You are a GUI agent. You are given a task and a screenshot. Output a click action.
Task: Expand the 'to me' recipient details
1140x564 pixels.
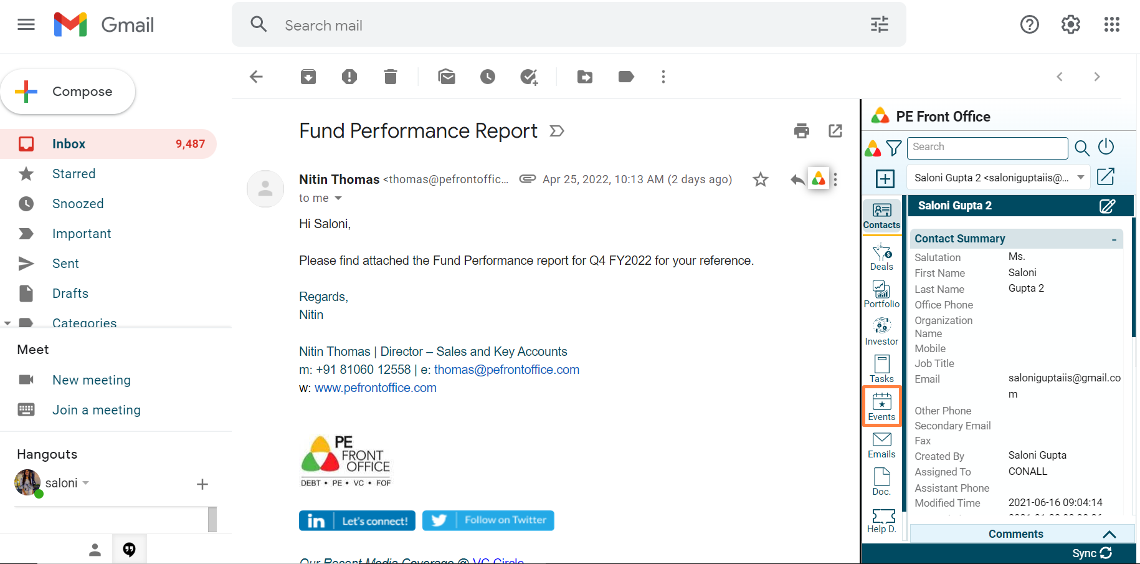tap(338, 198)
